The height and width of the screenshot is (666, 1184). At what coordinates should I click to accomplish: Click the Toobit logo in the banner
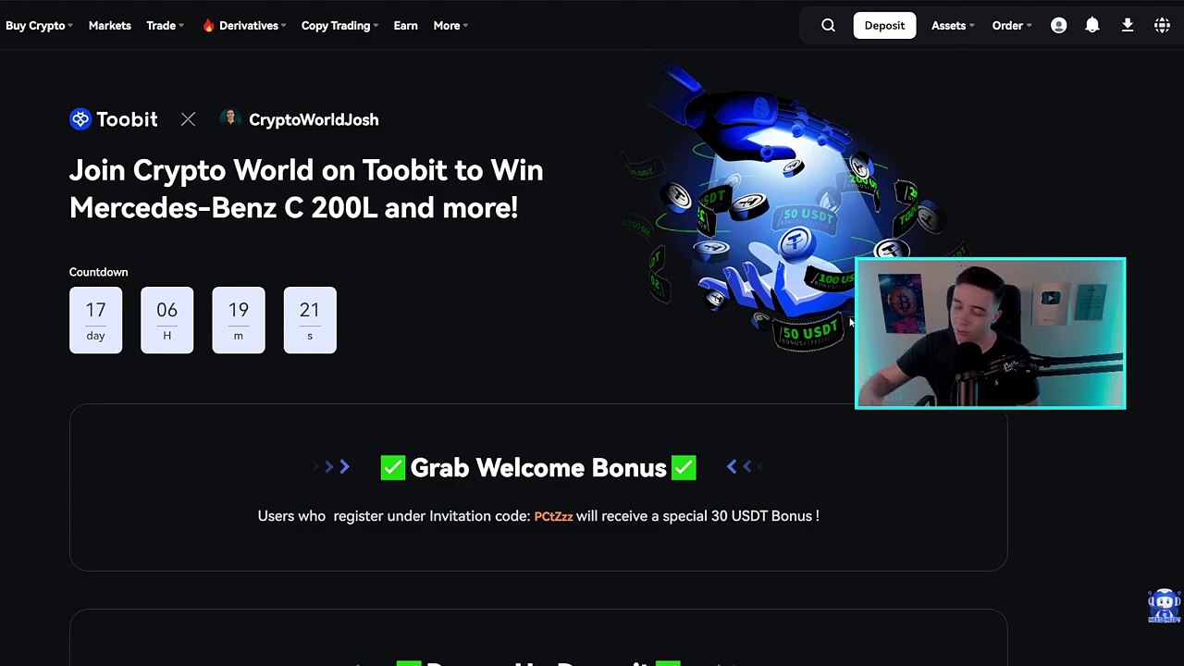pyautogui.click(x=114, y=119)
